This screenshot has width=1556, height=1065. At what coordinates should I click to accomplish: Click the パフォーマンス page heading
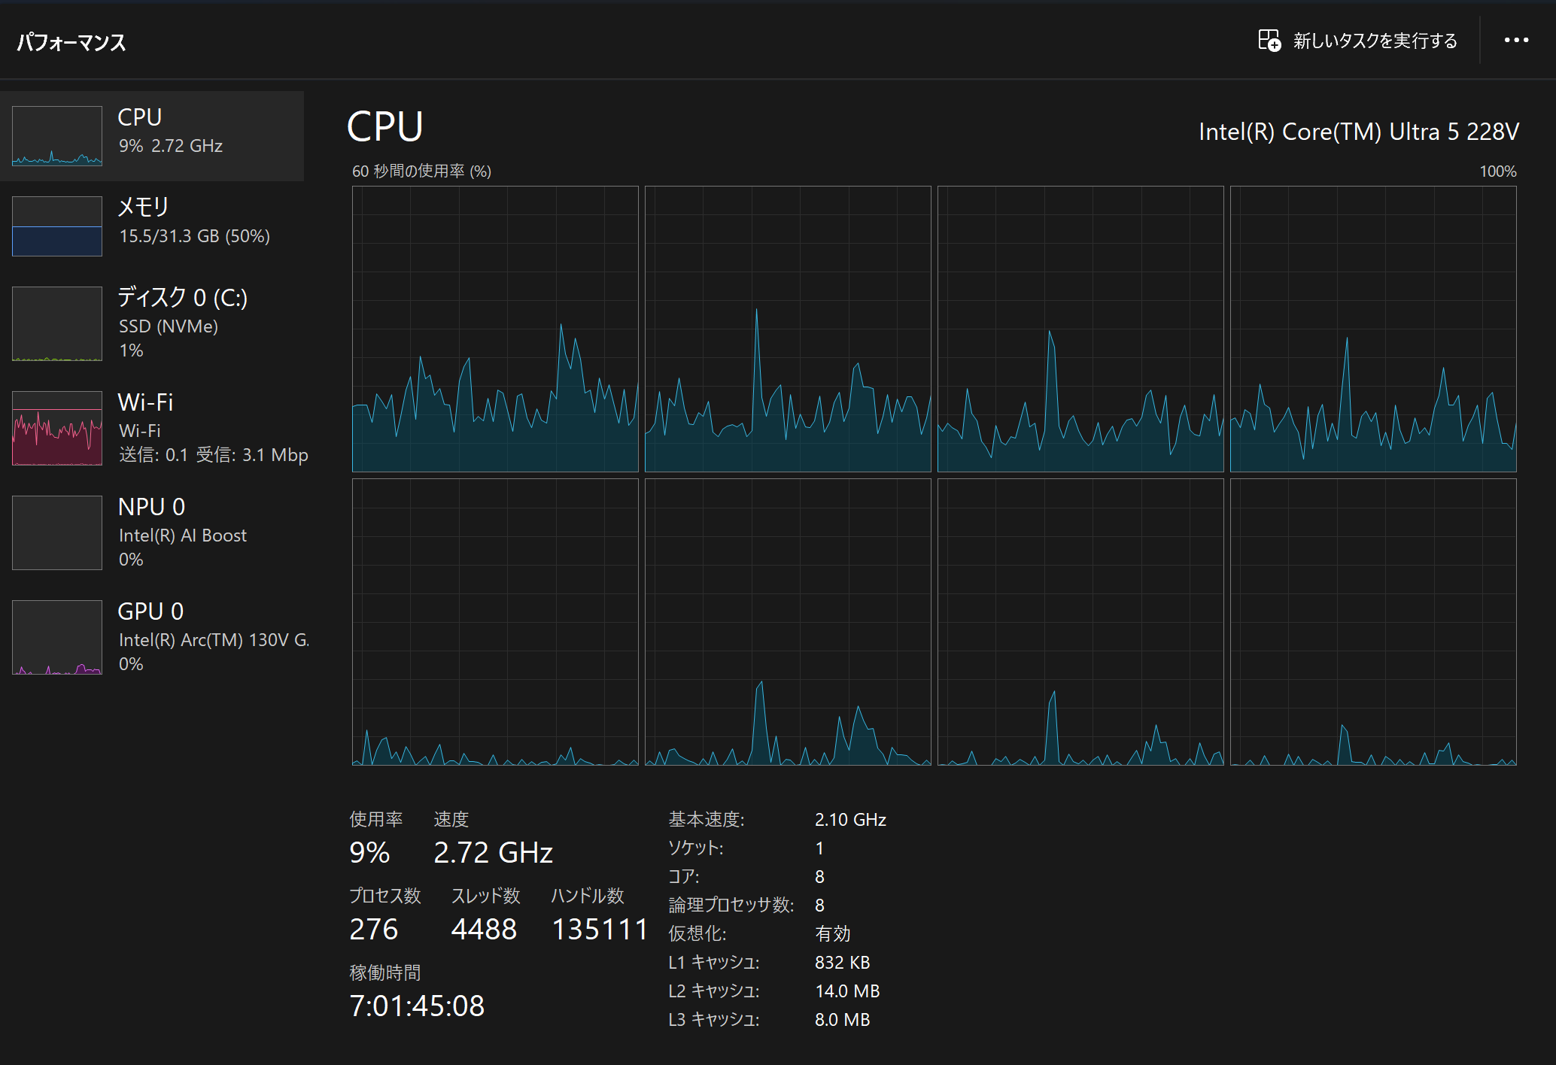71,42
